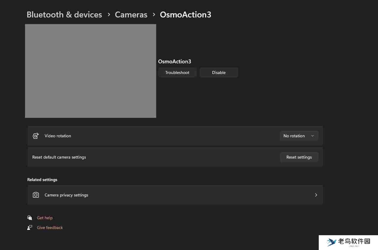Click the camera privacy settings camera icon
378x250 pixels.
[36, 195]
